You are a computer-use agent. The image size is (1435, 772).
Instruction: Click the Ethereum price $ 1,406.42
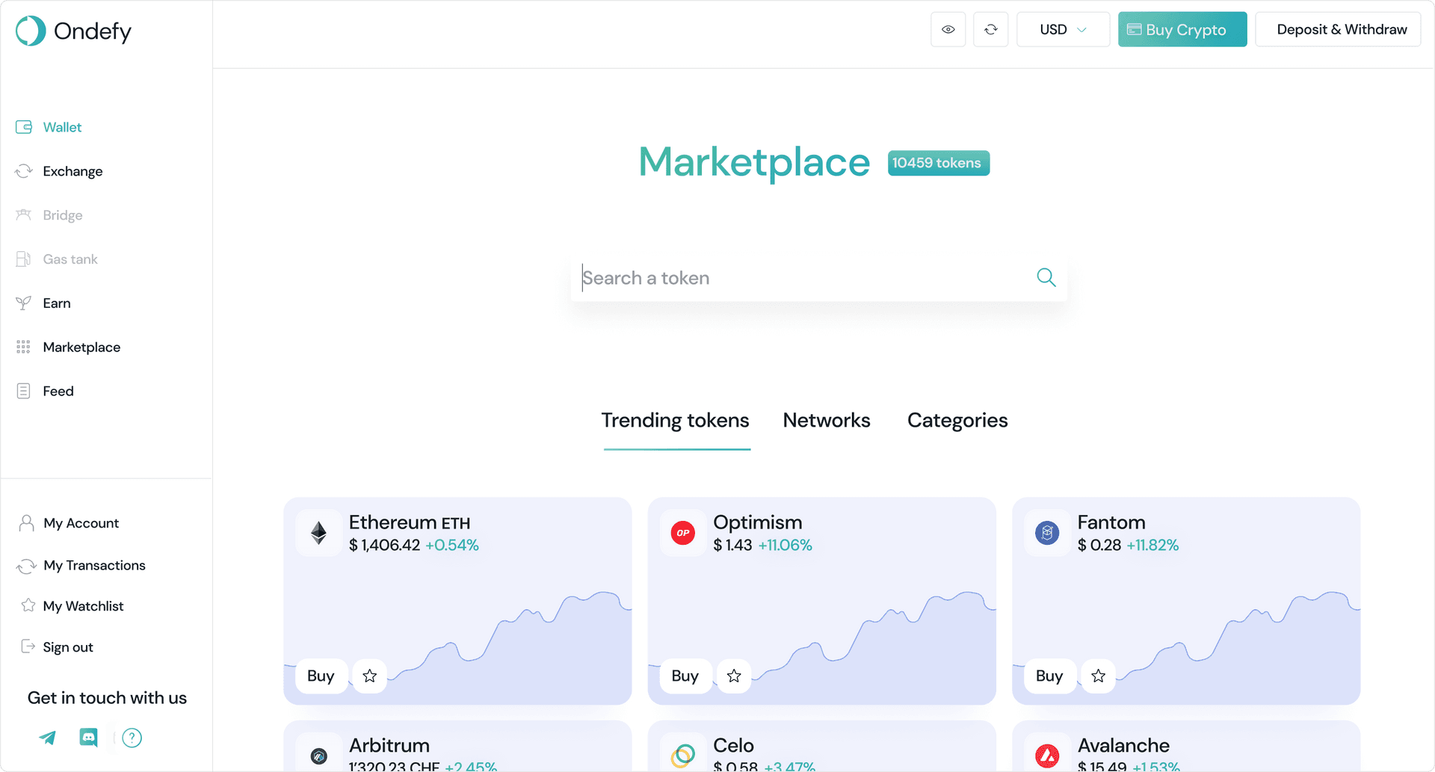(x=384, y=546)
